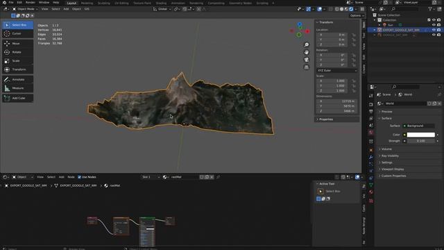This screenshot has height=250, width=444.
Task: Toggle show gizmo button
Action: (308, 9)
